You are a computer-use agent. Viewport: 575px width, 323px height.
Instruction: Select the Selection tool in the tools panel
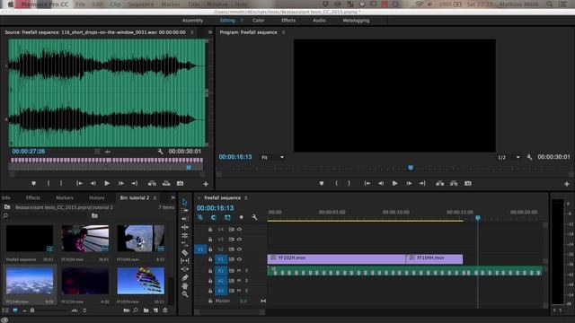tap(184, 202)
